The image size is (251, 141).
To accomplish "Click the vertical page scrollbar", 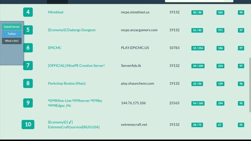I will pyautogui.click(x=250, y=85).
